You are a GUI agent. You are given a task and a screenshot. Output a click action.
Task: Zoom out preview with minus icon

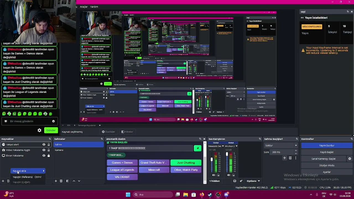(x=63, y=125)
